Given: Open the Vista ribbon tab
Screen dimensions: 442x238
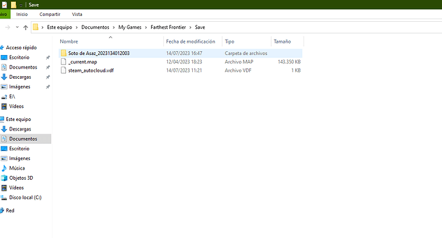Looking at the screenshot, I should 77,14.
